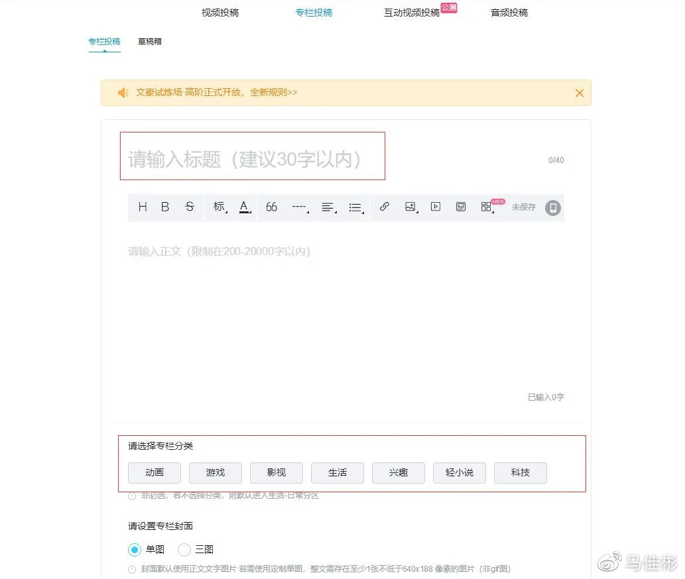This screenshot has height=579, width=685.
Task: Insert a blockquote with quote icon
Action: tap(271, 207)
